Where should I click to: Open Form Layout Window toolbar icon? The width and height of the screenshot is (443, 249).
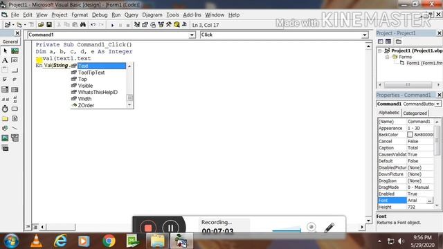(x=153, y=25)
